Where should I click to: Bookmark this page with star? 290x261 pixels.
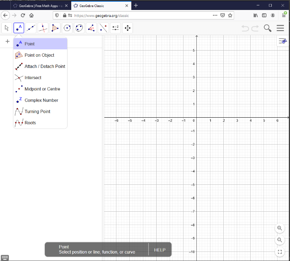tap(230, 15)
